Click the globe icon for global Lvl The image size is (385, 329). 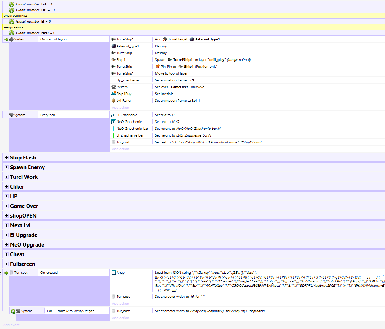[x=11, y=4]
